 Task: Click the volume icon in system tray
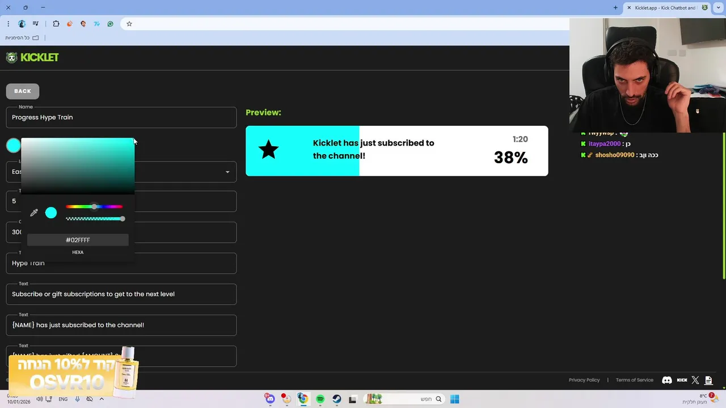(x=40, y=399)
